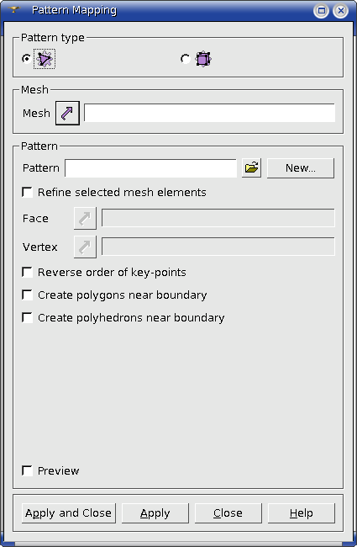Viewport: 357px width, 547px height.
Task: Open the load pattern folder icon
Action: point(251,167)
